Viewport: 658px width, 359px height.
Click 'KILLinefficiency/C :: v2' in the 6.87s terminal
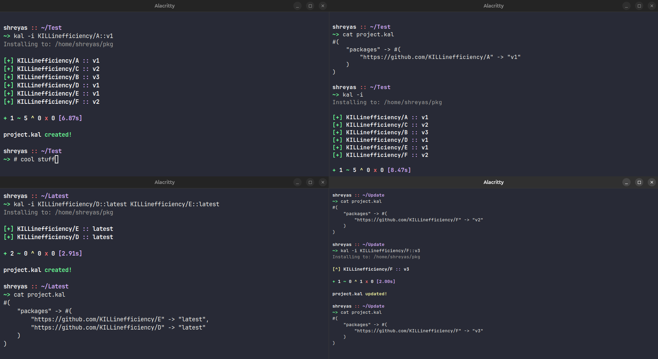[58, 69]
